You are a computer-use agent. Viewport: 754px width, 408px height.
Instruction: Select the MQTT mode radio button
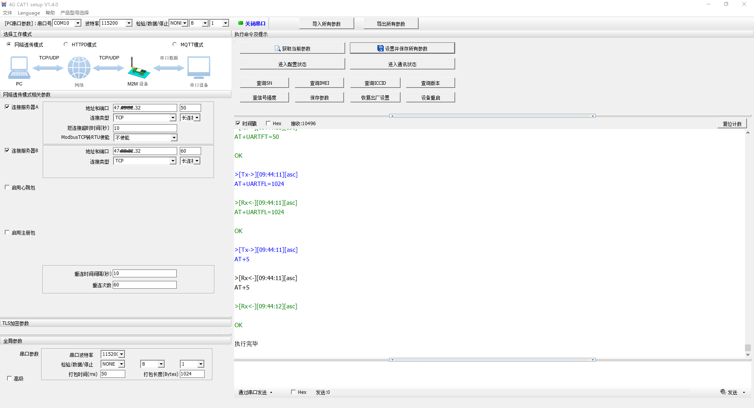[x=175, y=44]
